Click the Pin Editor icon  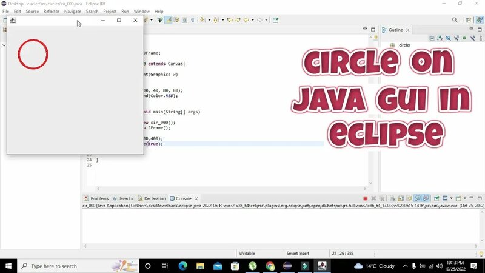[275, 20]
